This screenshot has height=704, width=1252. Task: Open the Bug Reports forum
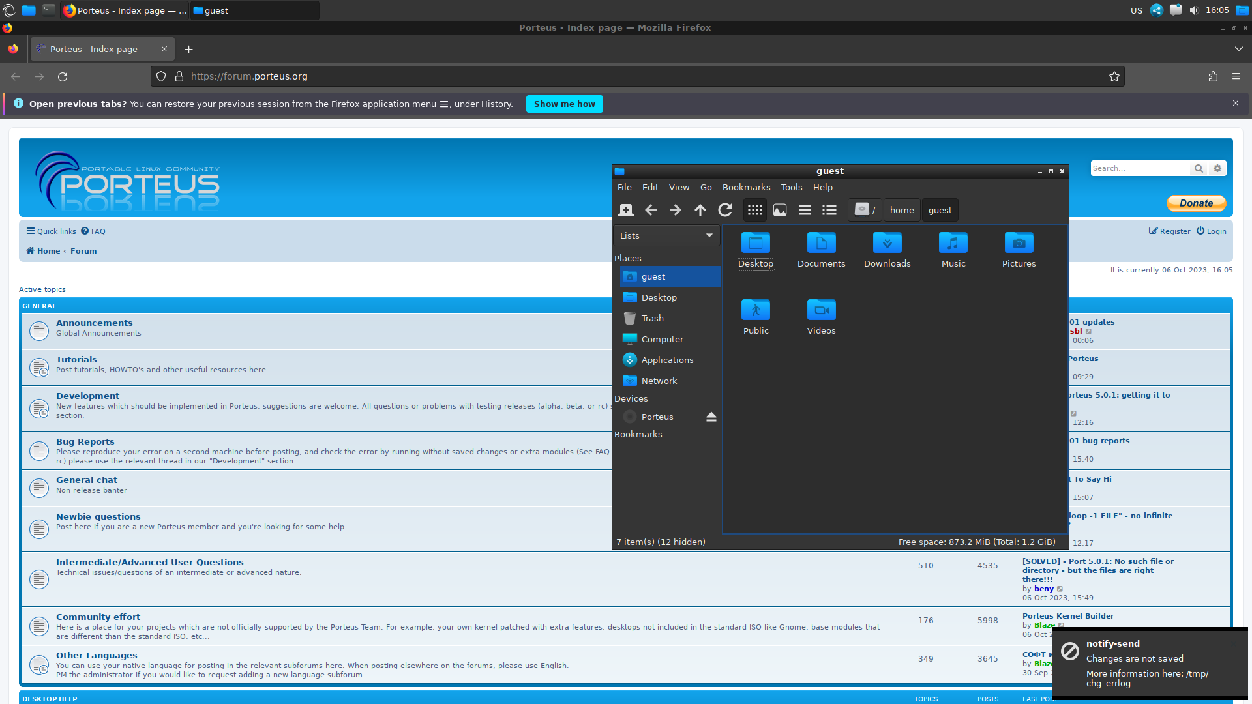coord(85,441)
